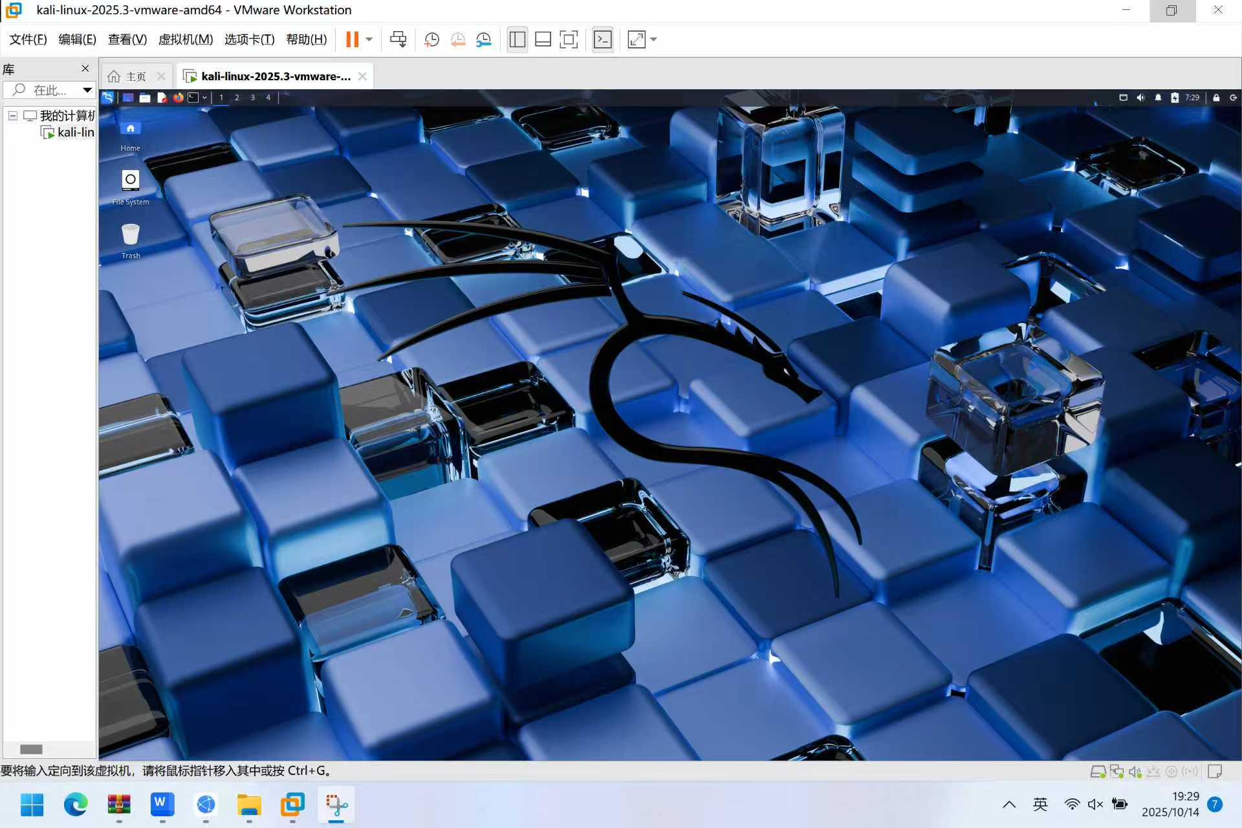Image resolution: width=1242 pixels, height=828 pixels.
Task: Take a snapshot using the clock icon
Action: 431,39
